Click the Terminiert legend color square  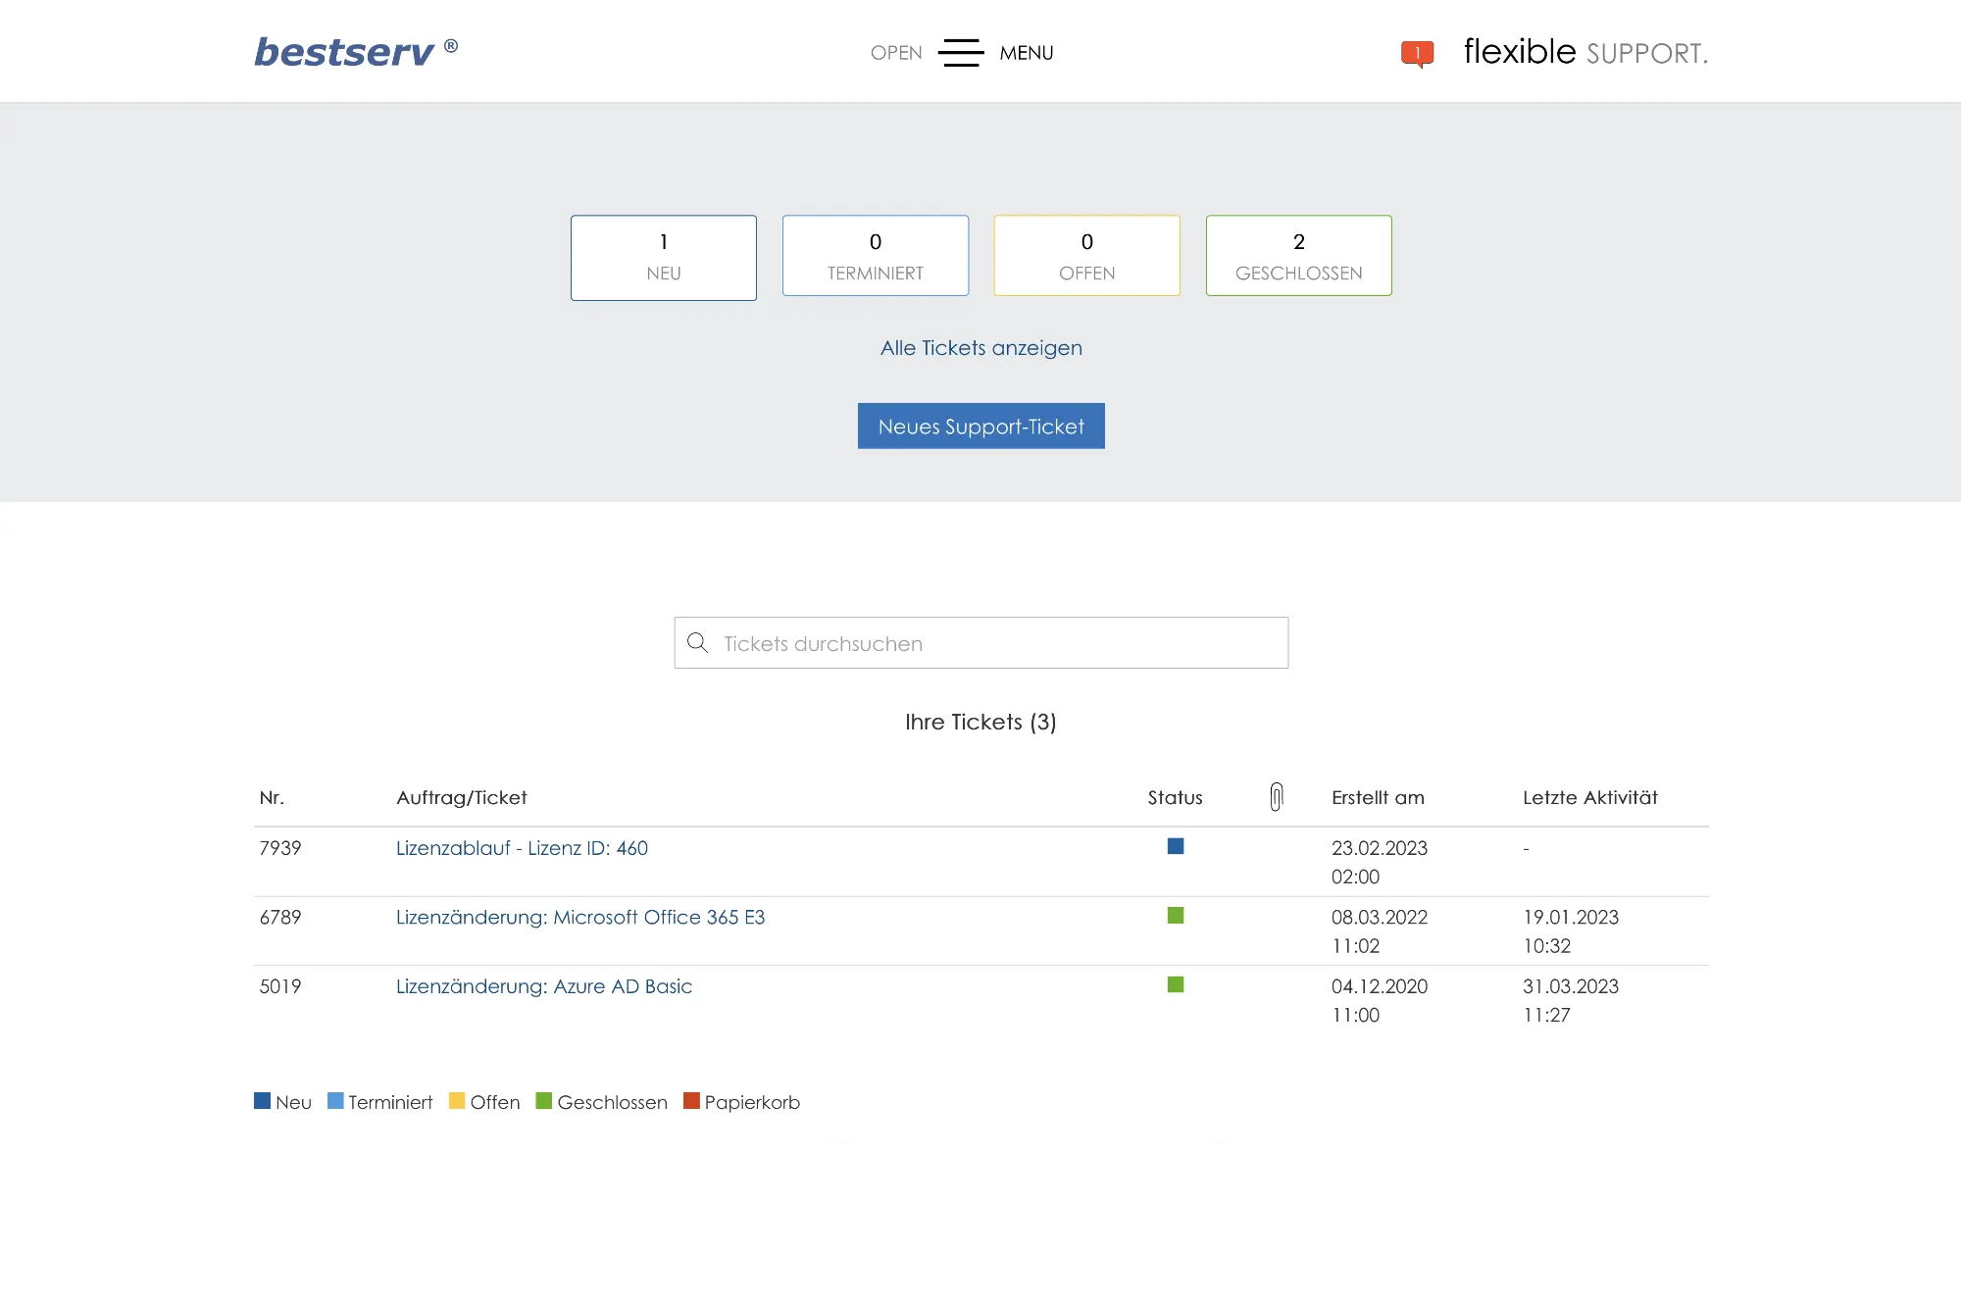[x=335, y=1101]
